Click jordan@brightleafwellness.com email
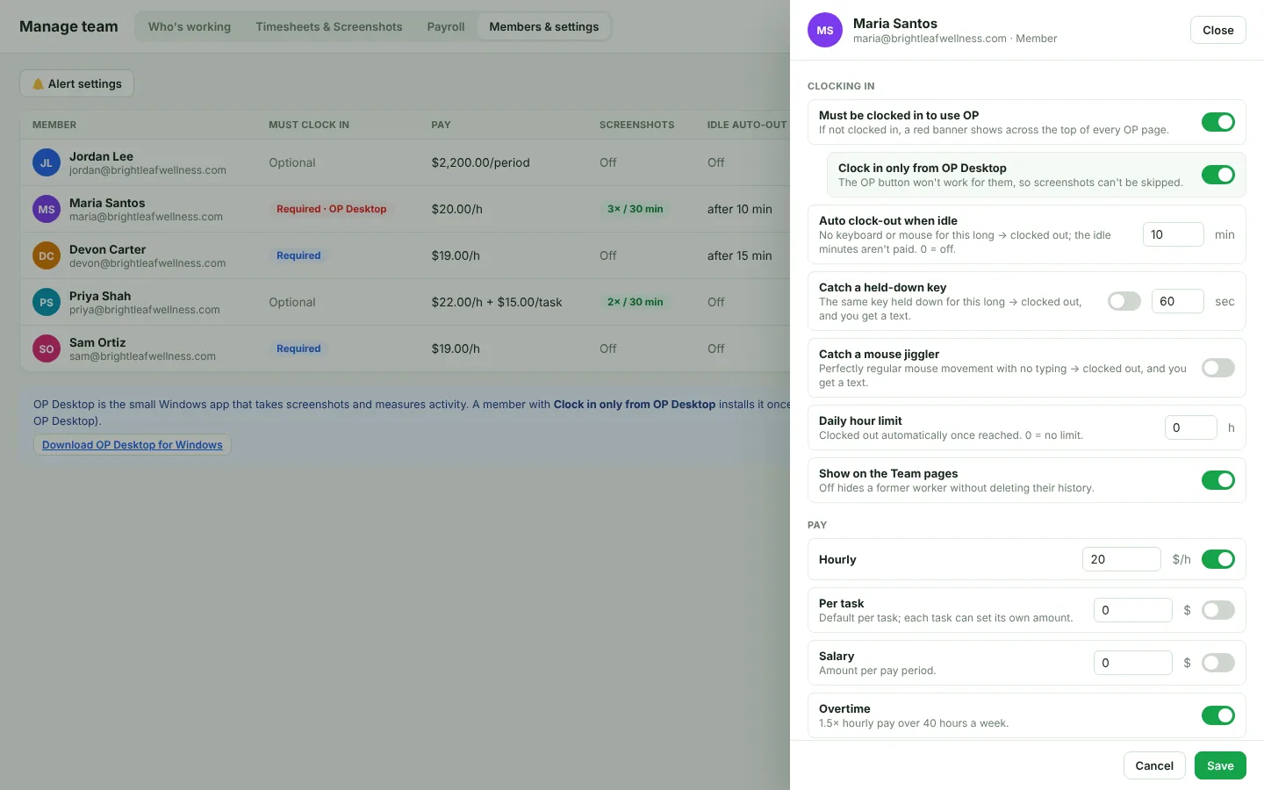Image resolution: width=1264 pixels, height=790 pixels. pos(147,170)
